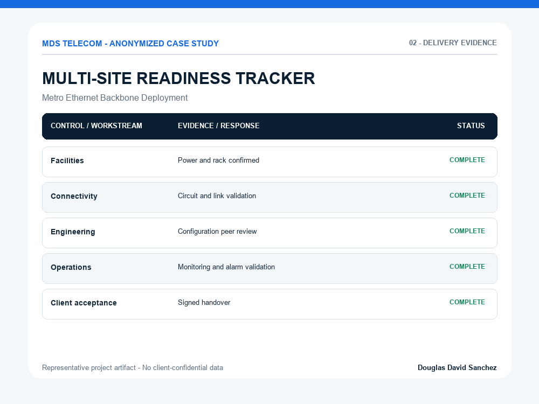Select the Facilities row label
The width and height of the screenshot is (539, 404).
point(67,161)
